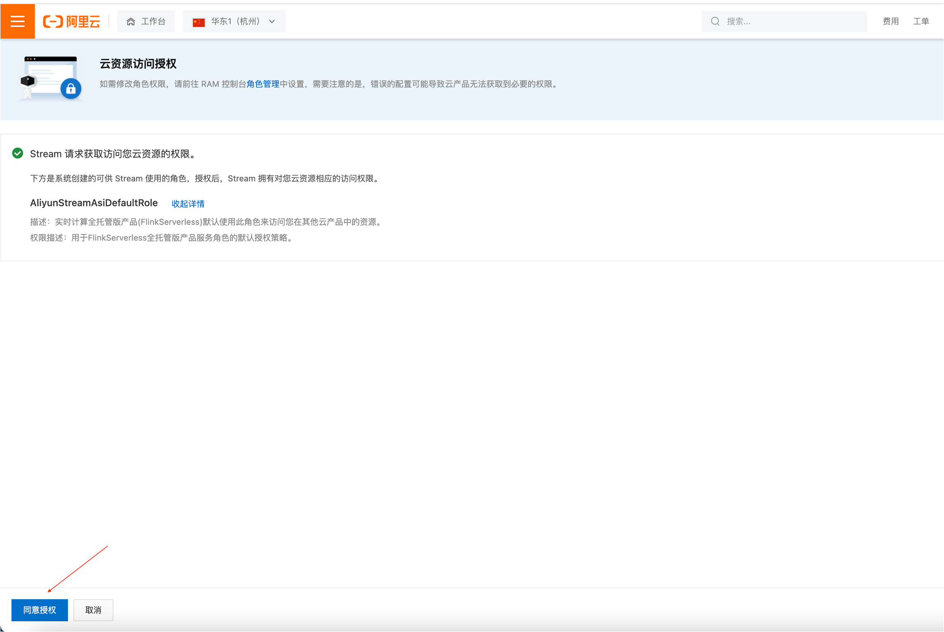Click the 云资源访问授权 page heading
Viewport: 944px width, 632px height.
[x=138, y=64]
